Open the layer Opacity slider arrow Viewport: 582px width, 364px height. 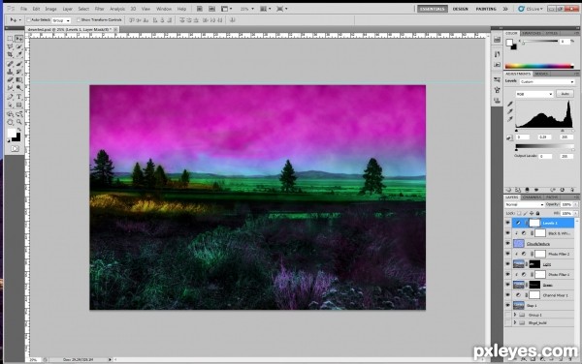(575, 204)
